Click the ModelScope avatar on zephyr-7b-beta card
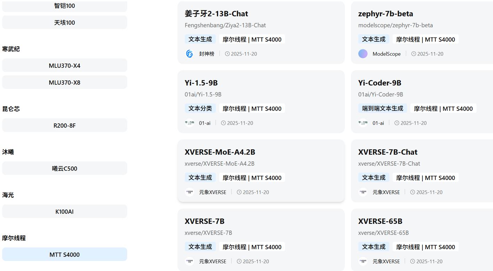Viewport: 493px width, 271px height. [363, 54]
